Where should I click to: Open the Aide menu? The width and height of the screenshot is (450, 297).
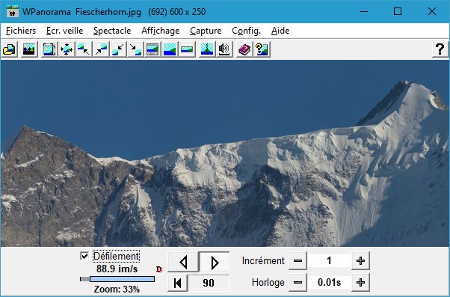[x=280, y=31]
